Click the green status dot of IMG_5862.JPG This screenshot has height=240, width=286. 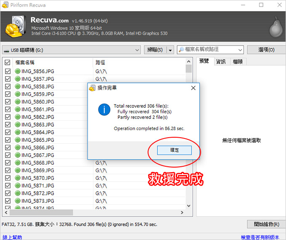pyautogui.click(x=18, y=117)
